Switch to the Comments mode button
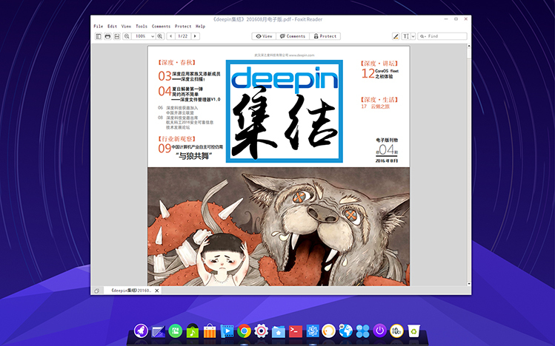555x346 pixels. click(293, 36)
